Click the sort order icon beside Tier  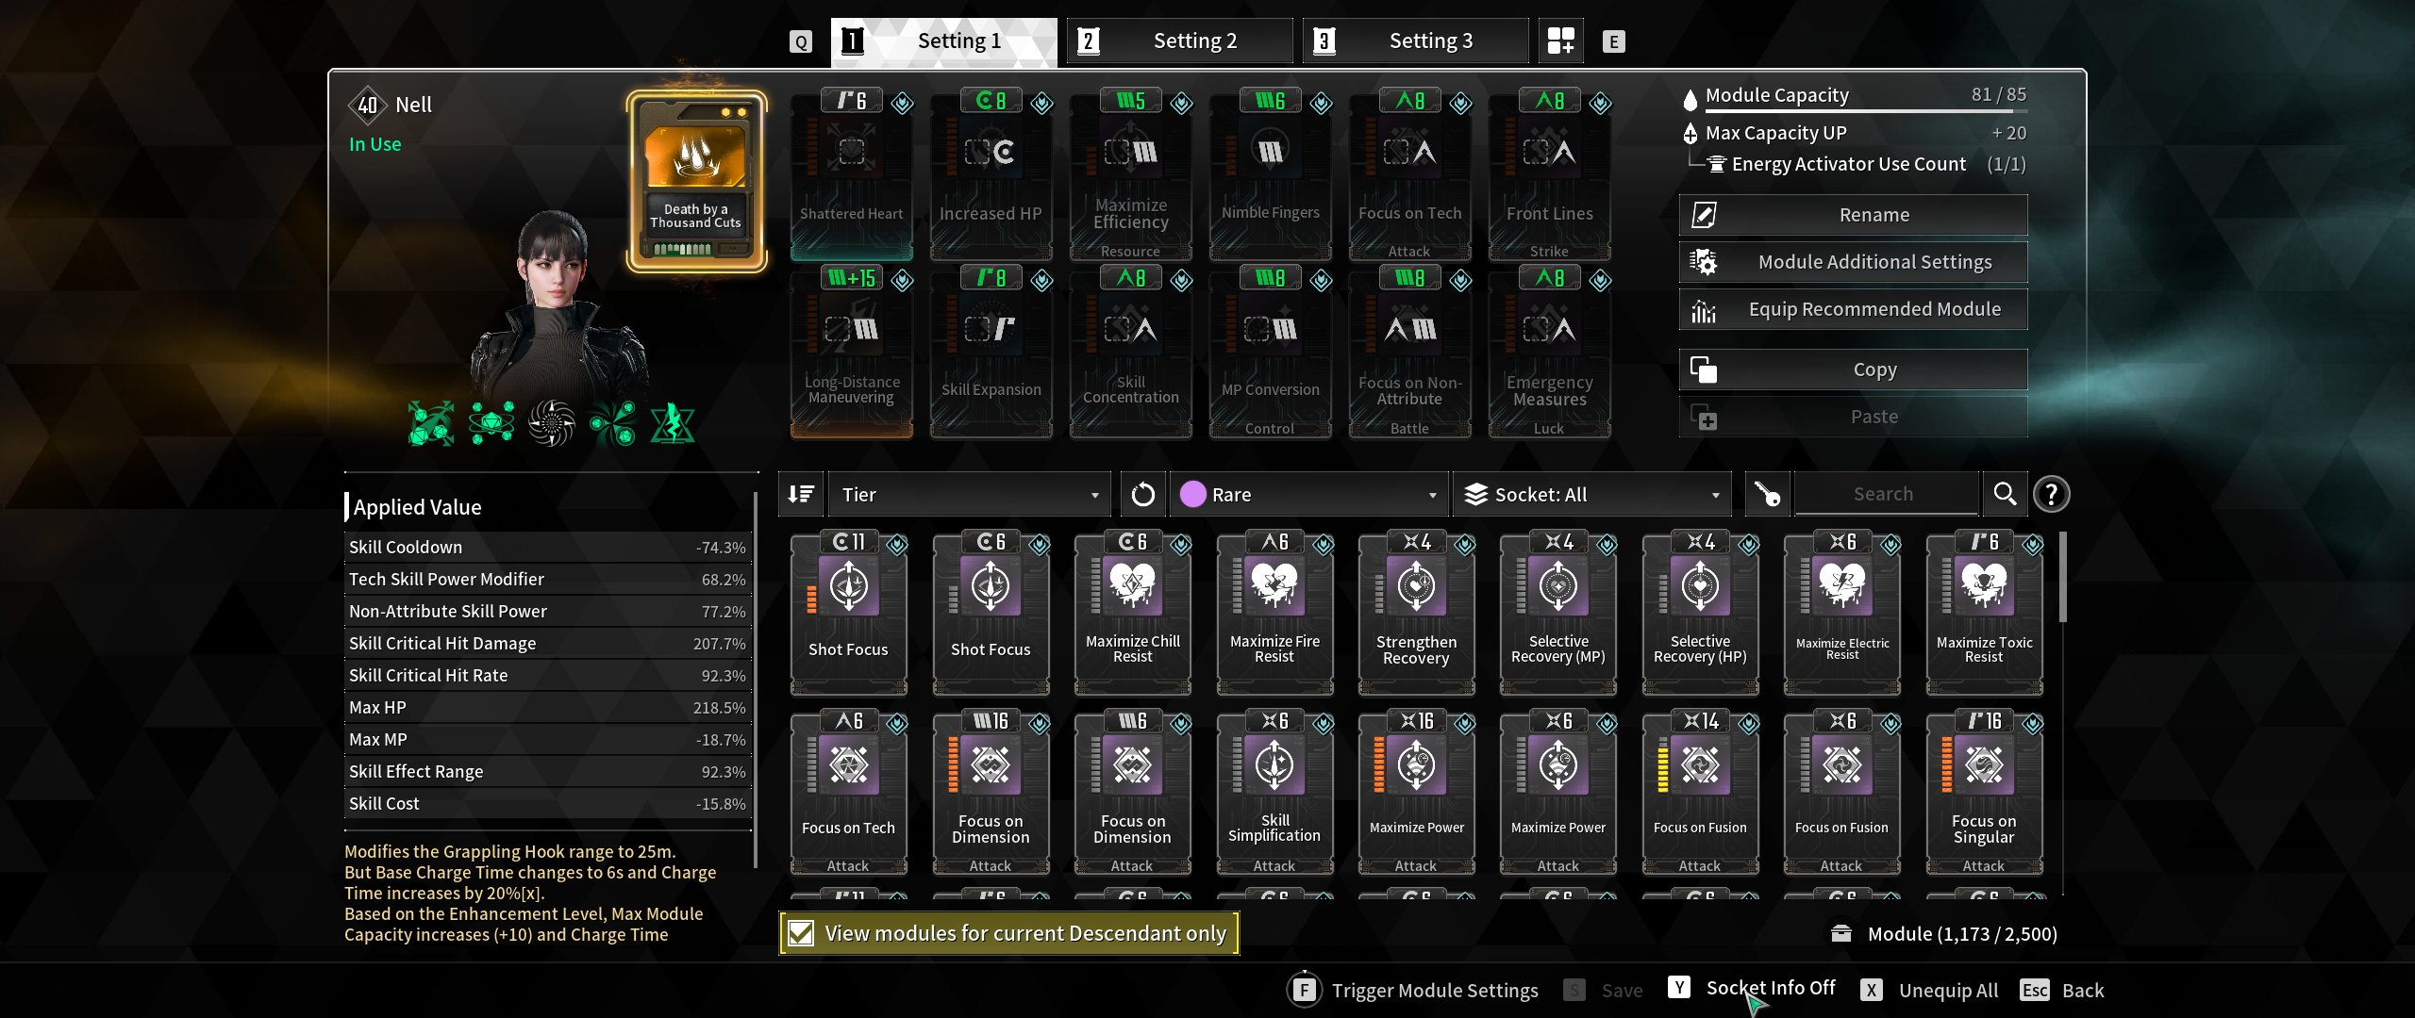pos(801,494)
